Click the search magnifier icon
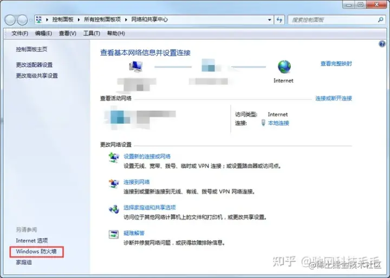390x278 pixels. (380, 19)
